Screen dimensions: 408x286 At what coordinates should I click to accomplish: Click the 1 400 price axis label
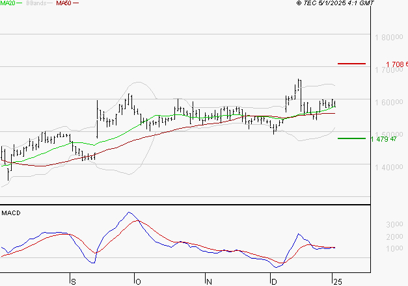coord(388,167)
